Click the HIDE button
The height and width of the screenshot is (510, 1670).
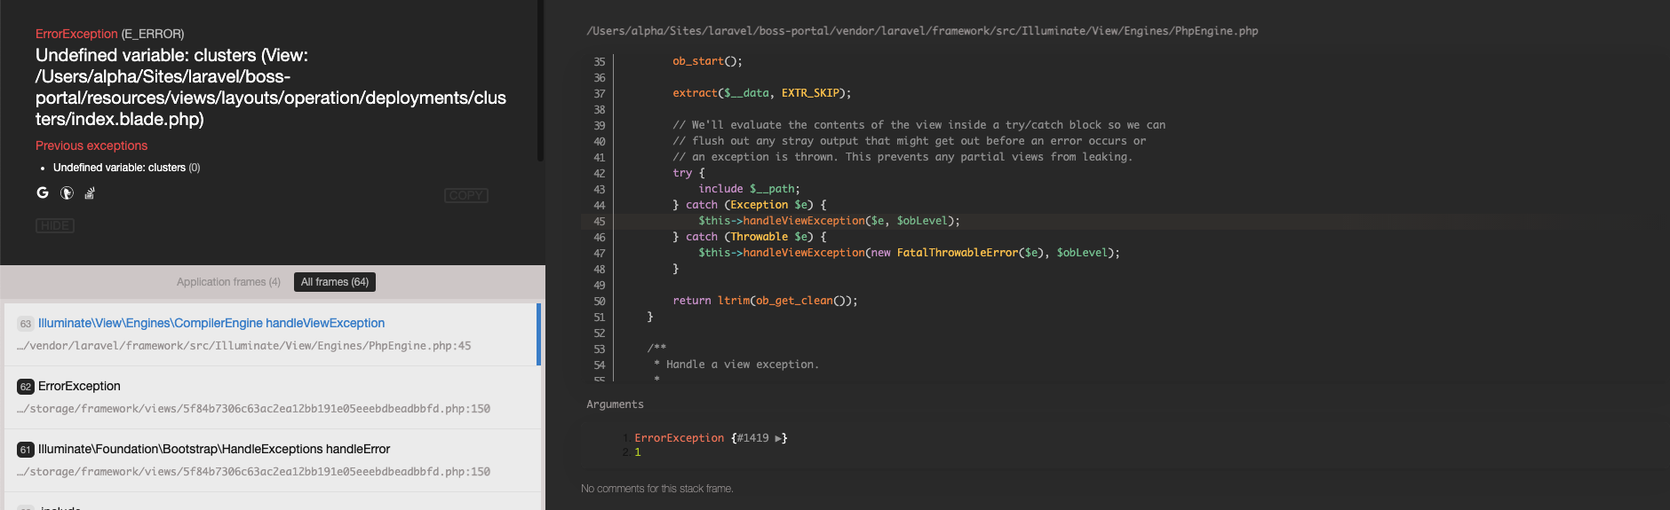click(x=55, y=225)
